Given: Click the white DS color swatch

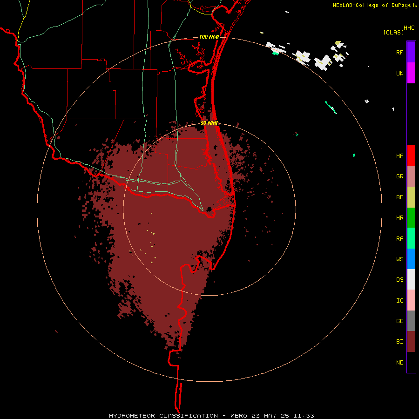Looking at the screenshot, I should [411, 279].
